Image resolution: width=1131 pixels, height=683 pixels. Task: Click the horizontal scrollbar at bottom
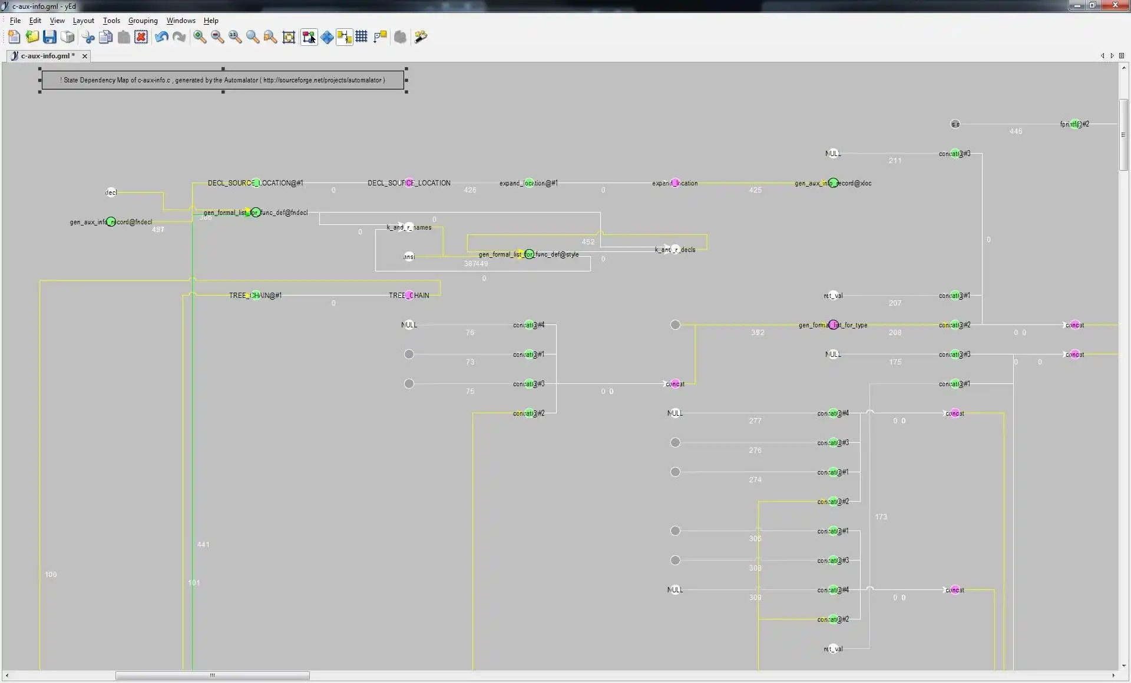coord(213,674)
